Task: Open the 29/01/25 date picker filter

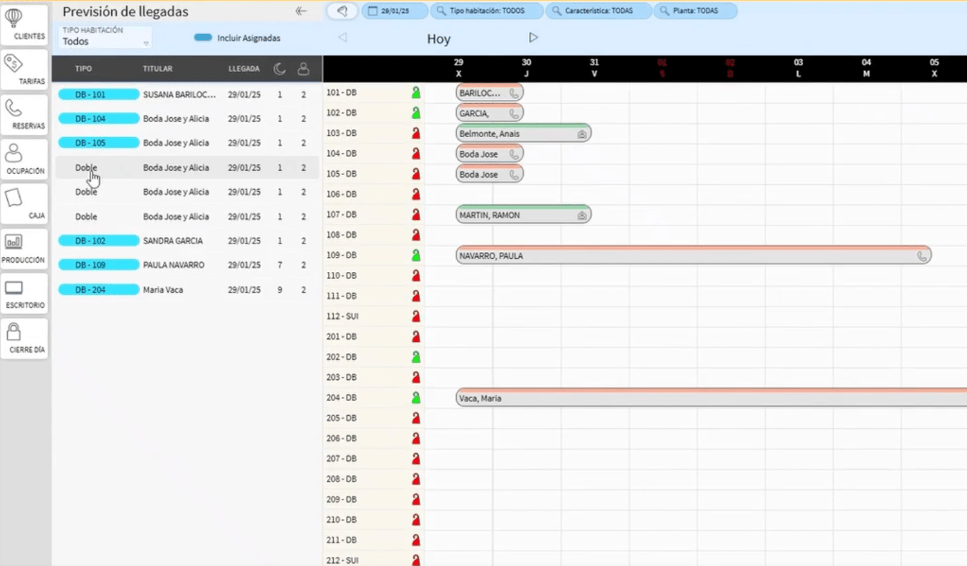Action: pos(395,11)
